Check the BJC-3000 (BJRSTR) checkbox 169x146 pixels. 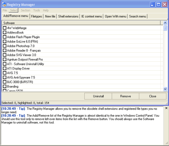[x=5, y=82]
